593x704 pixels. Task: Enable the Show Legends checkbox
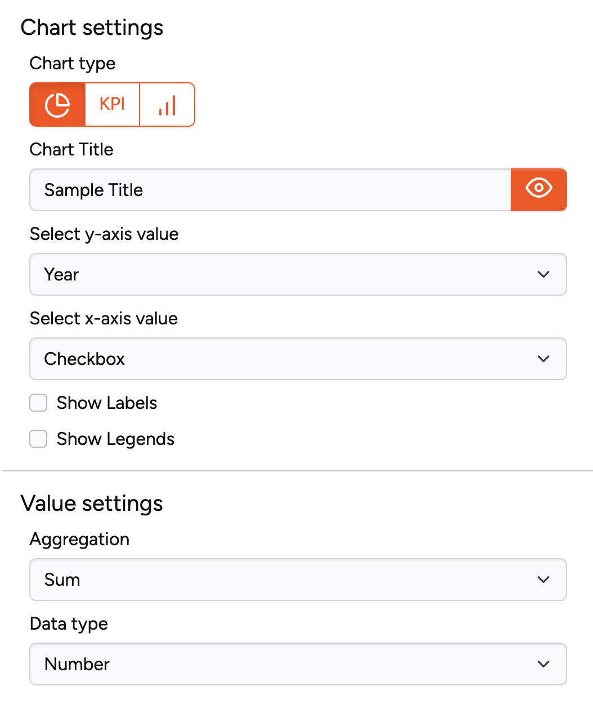tap(38, 439)
